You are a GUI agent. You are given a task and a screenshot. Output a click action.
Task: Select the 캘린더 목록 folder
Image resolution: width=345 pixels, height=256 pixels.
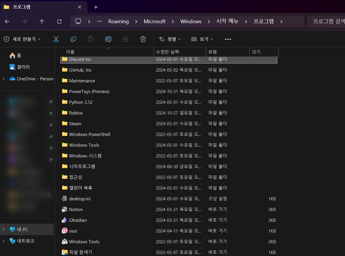[x=169, y=188]
